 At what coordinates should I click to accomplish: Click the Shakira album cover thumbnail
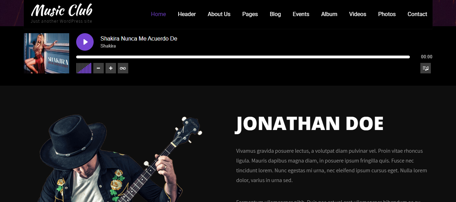click(x=46, y=53)
